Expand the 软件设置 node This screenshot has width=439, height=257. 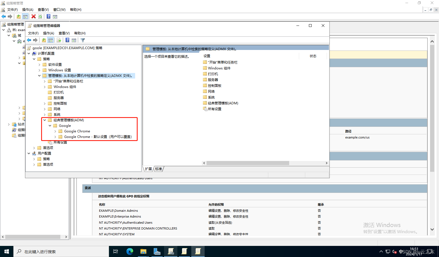(x=39, y=65)
